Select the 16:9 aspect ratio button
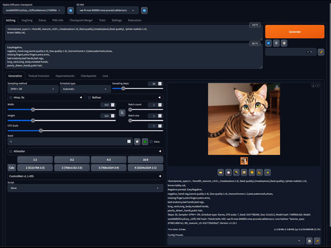The height and width of the screenshot is (248, 331). tap(145, 160)
